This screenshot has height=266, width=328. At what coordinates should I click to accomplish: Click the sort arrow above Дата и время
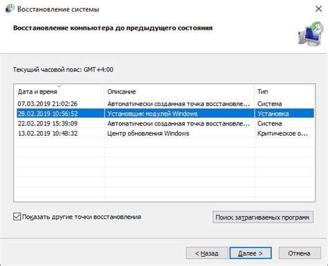60,86
